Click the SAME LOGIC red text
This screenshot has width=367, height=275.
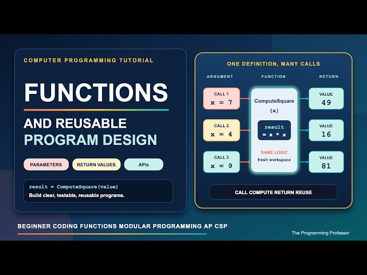[274, 152]
